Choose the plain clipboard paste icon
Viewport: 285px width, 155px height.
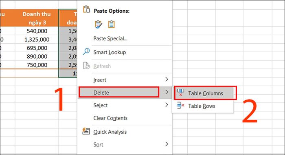pyautogui.click(x=111, y=24)
